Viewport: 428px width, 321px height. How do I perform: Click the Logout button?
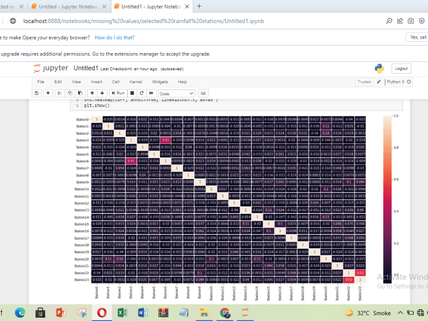[401, 68]
